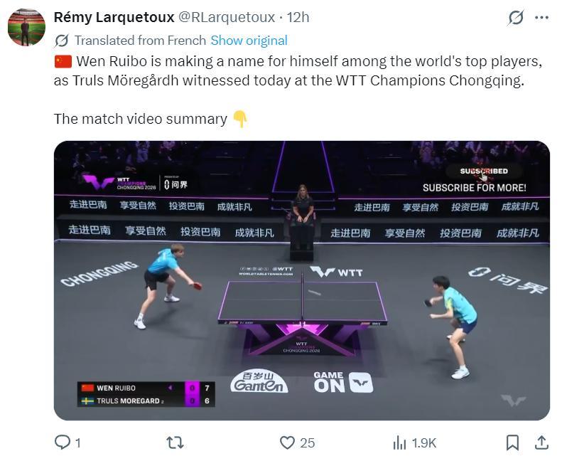Screen dimensions: 562x461
Task: Click the WTT Champions Chongqing logo in video
Action: pyautogui.click(x=119, y=182)
